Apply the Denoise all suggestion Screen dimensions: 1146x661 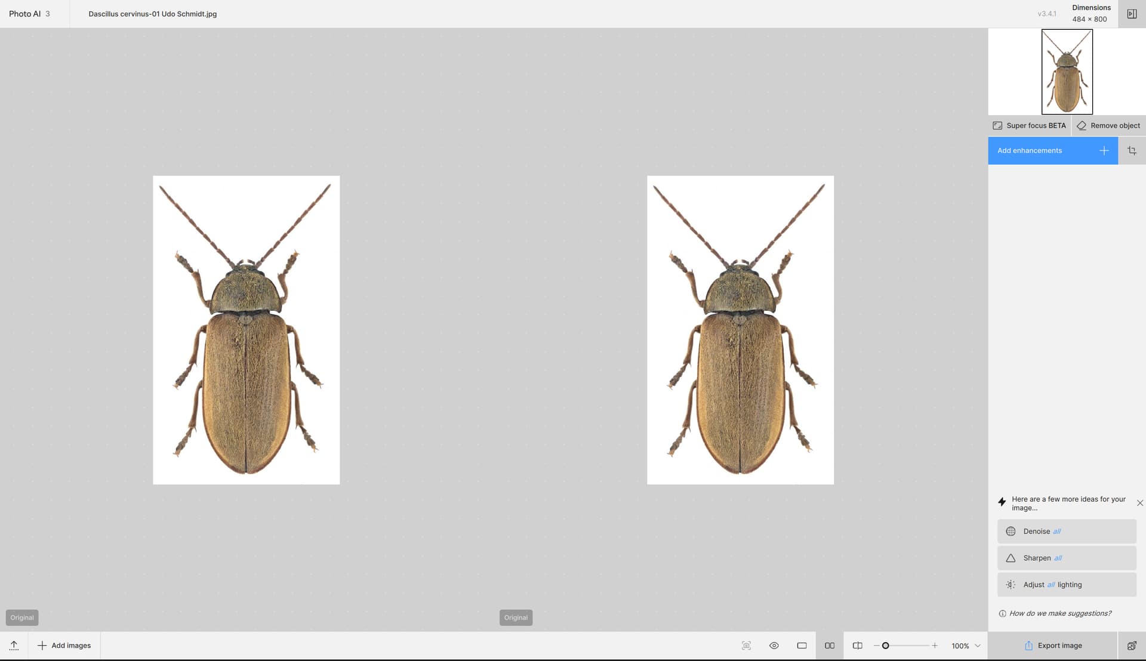(1066, 532)
